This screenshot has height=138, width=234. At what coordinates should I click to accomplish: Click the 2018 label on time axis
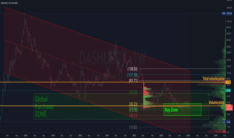tap(26, 135)
